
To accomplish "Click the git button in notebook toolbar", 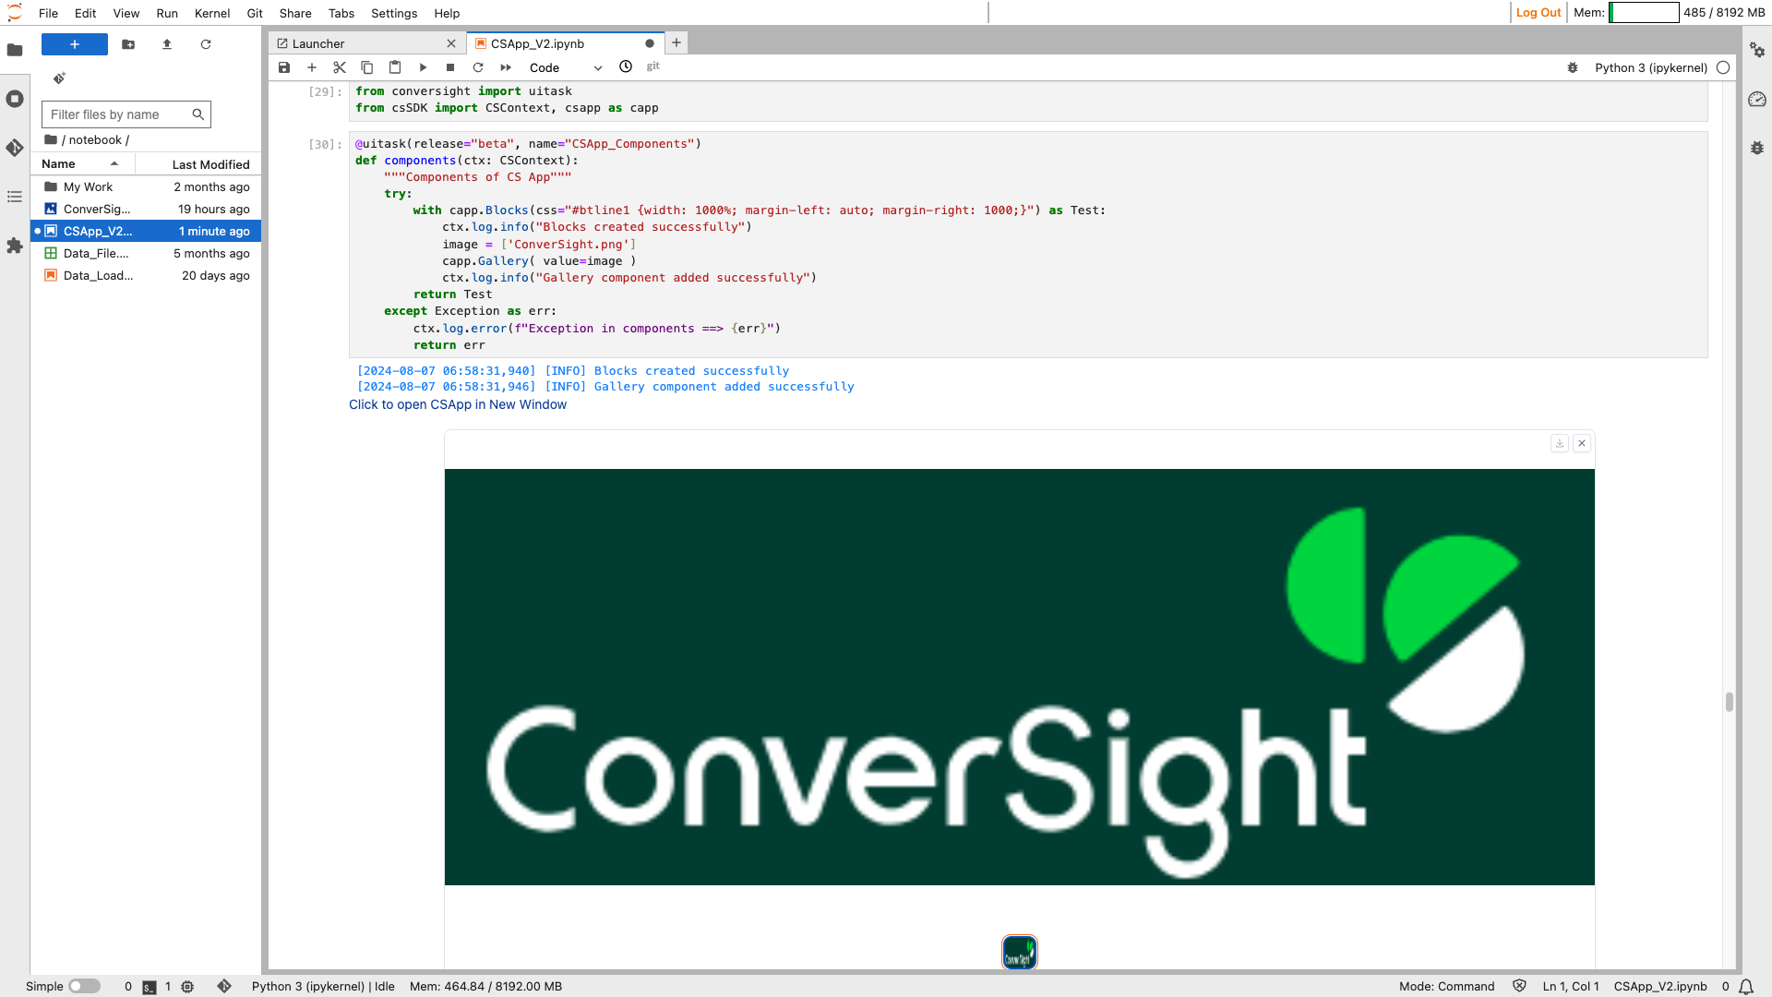I will [653, 66].
